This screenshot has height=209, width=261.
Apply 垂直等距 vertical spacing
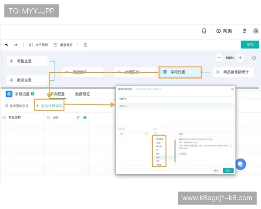(x=63, y=45)
